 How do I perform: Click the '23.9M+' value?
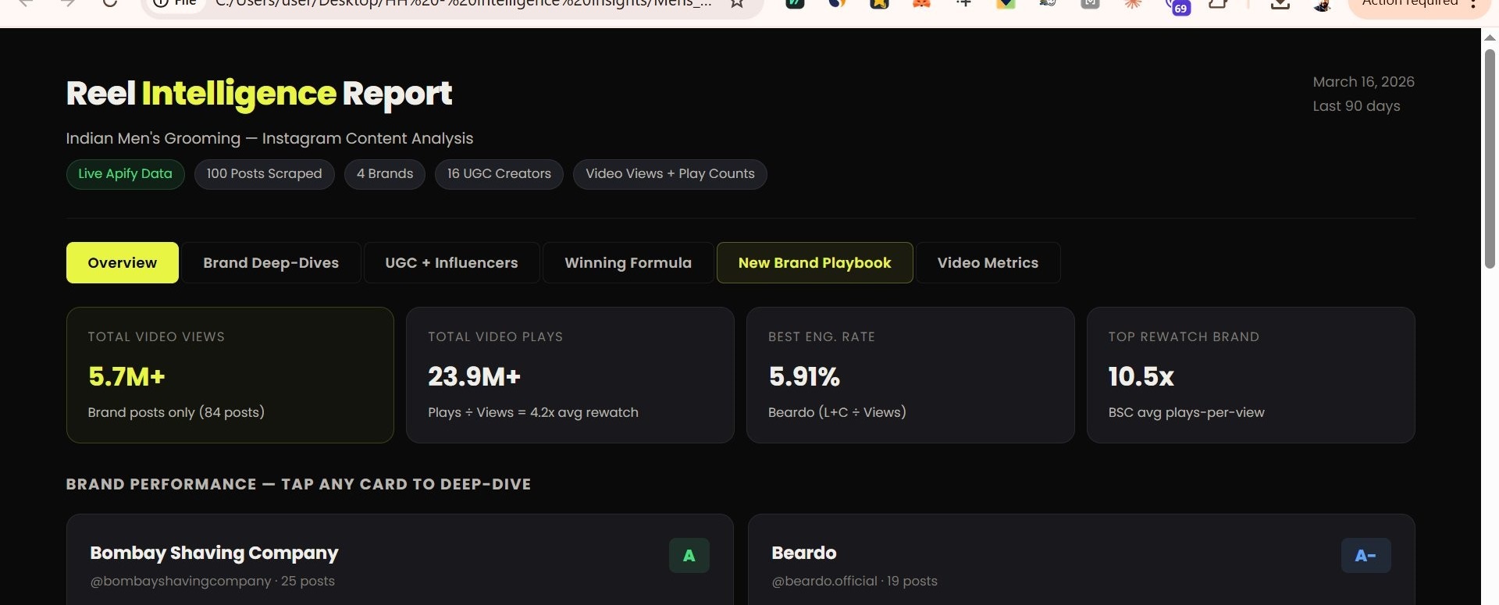474,377
